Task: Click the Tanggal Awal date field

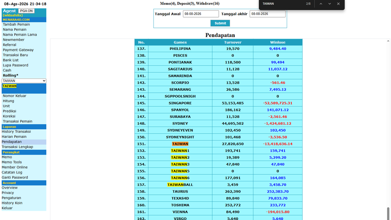Action: click(x=201, y=14)
